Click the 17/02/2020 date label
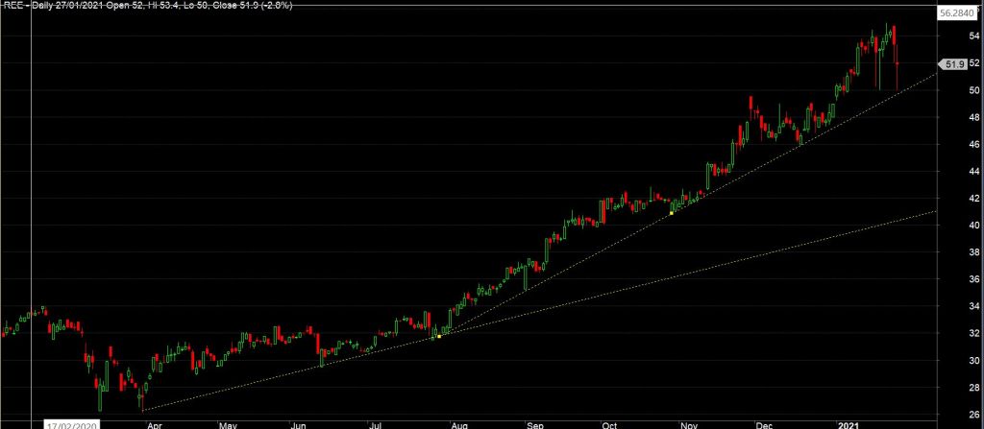 (71, 425)
